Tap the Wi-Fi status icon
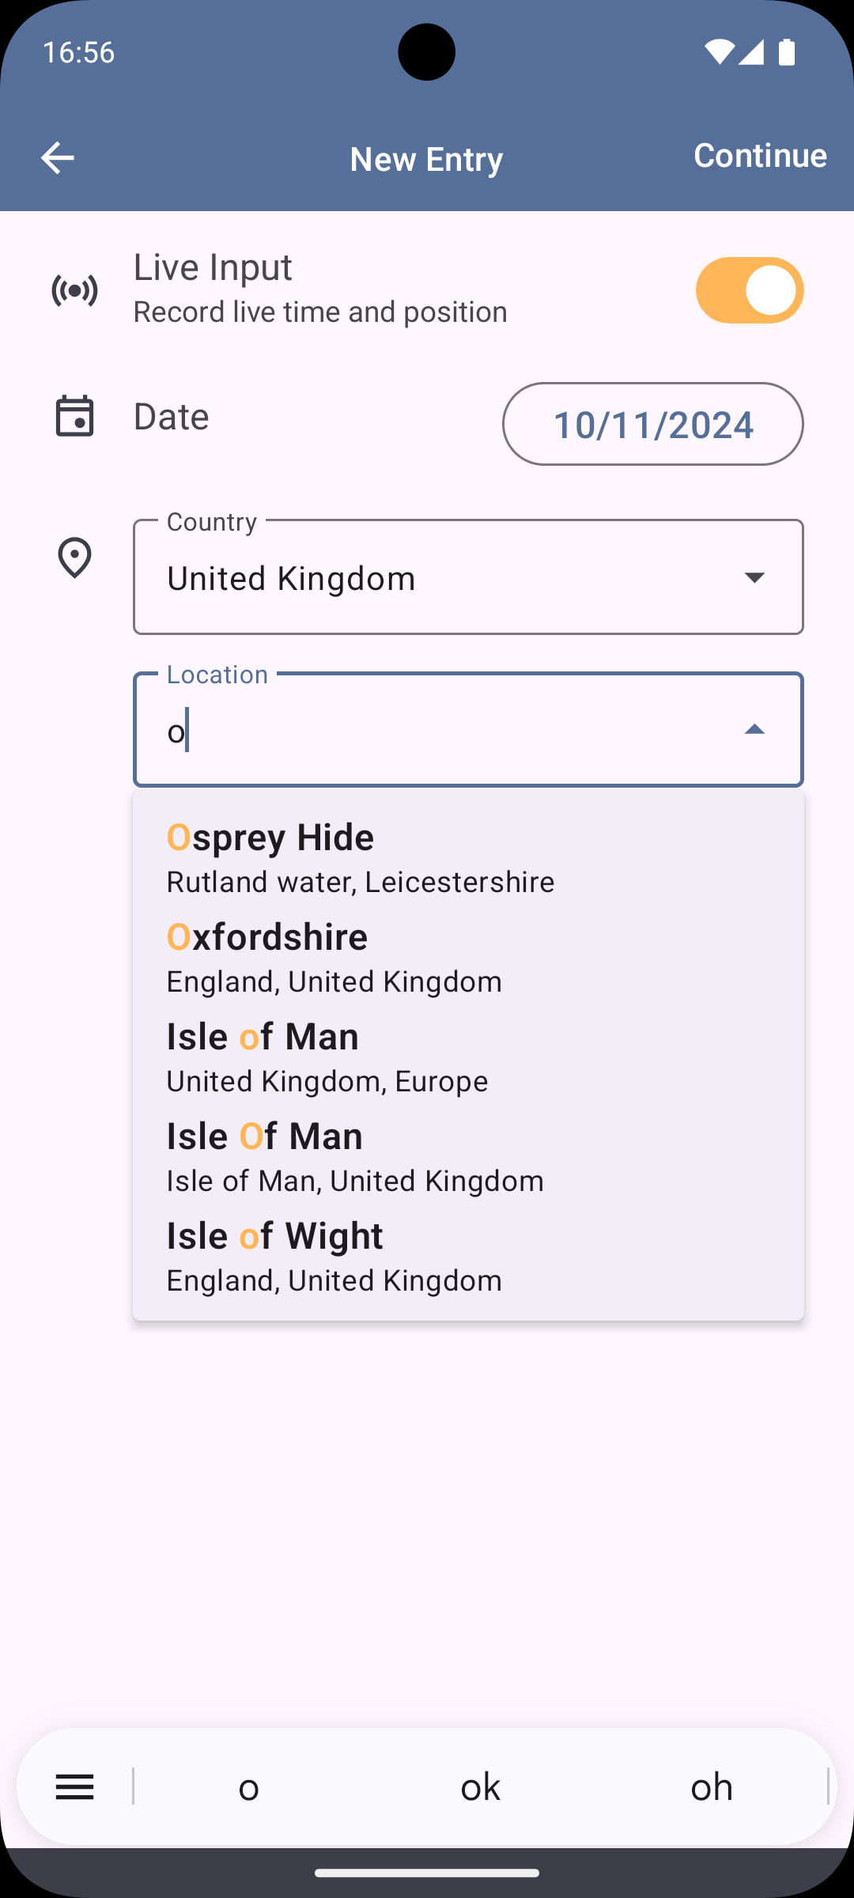This screenshot has width=854, height=1898. (718, 52)
